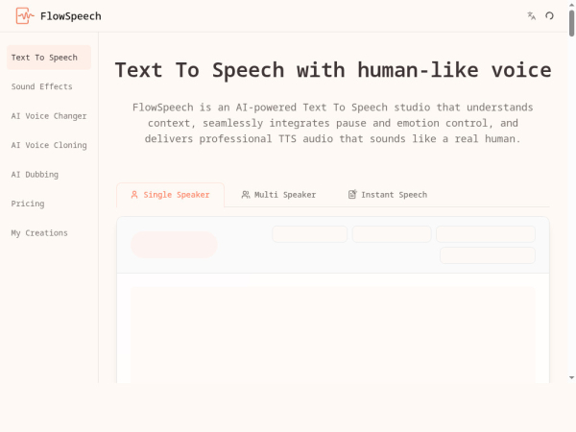Viewport: 576px width, 432px height.
Task: Select Text To Speech in sidebar
Action: pos(49,58)
